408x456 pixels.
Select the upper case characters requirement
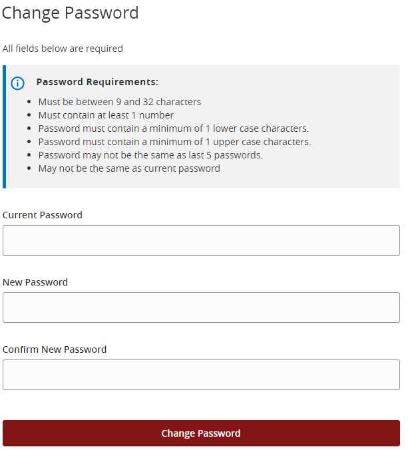[x=174, y=142]
